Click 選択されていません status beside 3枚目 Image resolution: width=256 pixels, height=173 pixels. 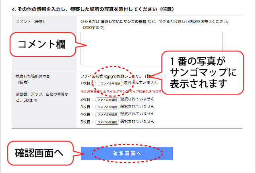coord(137,107)
